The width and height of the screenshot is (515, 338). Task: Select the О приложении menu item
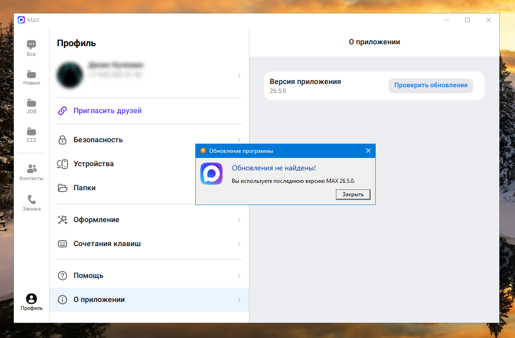click(149, 300)
